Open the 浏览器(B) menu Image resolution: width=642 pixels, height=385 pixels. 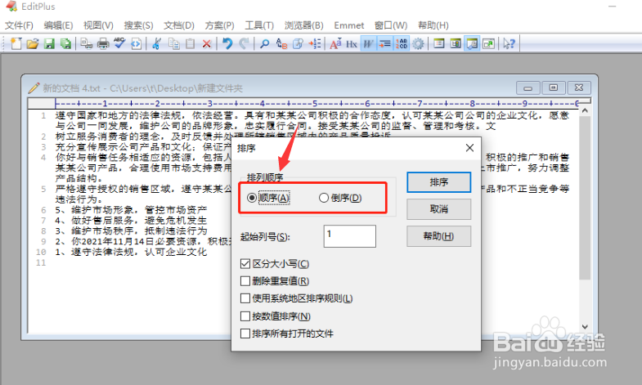coord(303,25)
